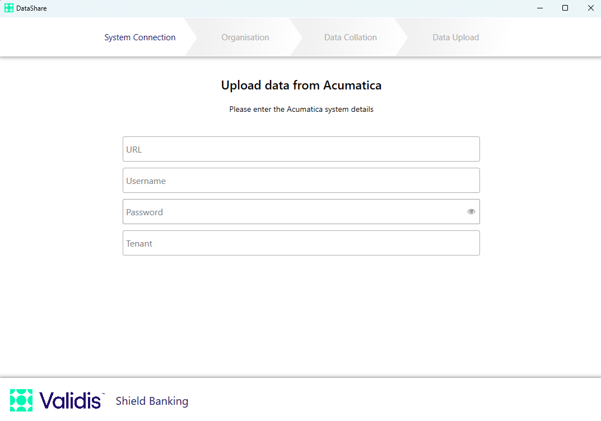The height and width of the screenshot is (421, 601).
Task: Select the Shield Banking label
Action: [x=152, y=401]
